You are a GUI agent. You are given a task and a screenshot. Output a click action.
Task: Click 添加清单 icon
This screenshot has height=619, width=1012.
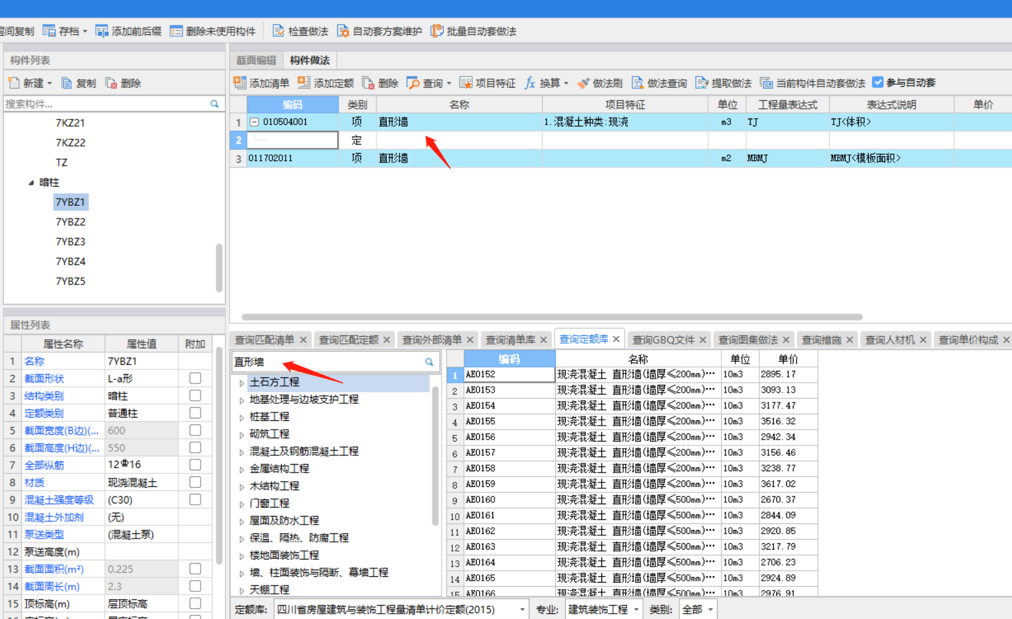pyautogui.click(x=240, y=82)
